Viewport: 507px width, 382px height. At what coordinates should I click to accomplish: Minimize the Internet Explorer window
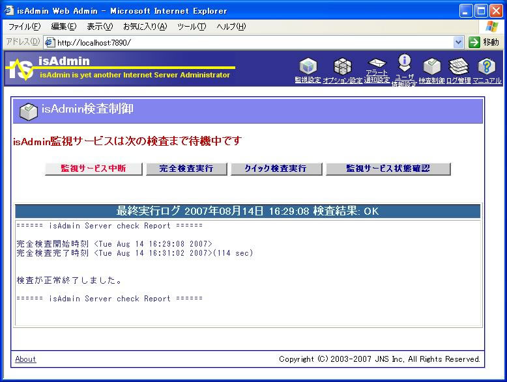tap(465, 11)
